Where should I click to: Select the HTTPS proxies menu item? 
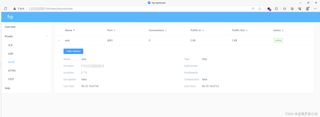(x=12, y=71)
